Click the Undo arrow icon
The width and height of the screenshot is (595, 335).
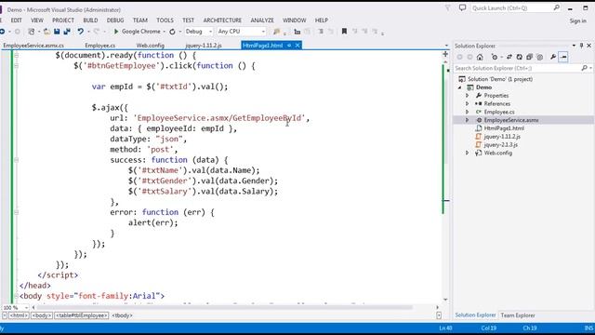81,32
